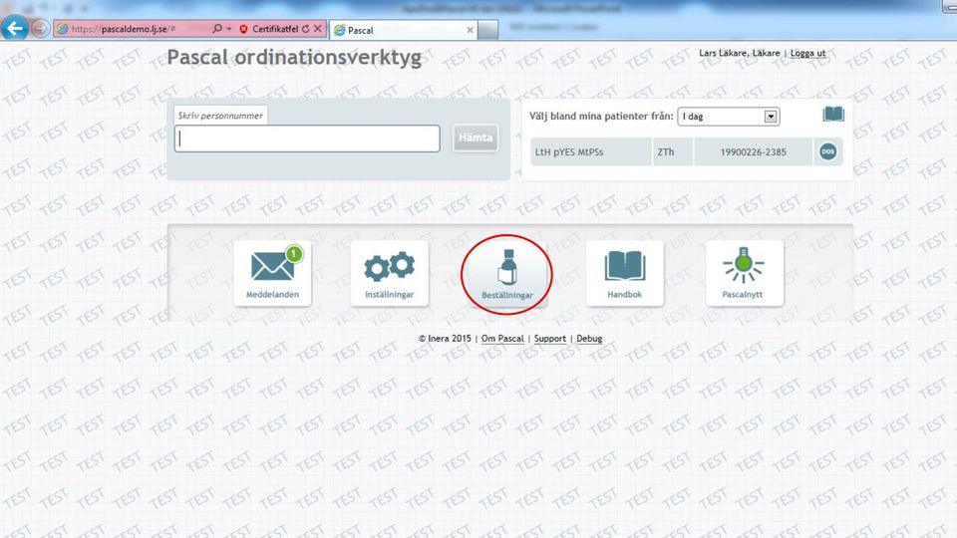Open Debug footer link
957x538 pixels.
pyautogui.click(x=589, y=339)
